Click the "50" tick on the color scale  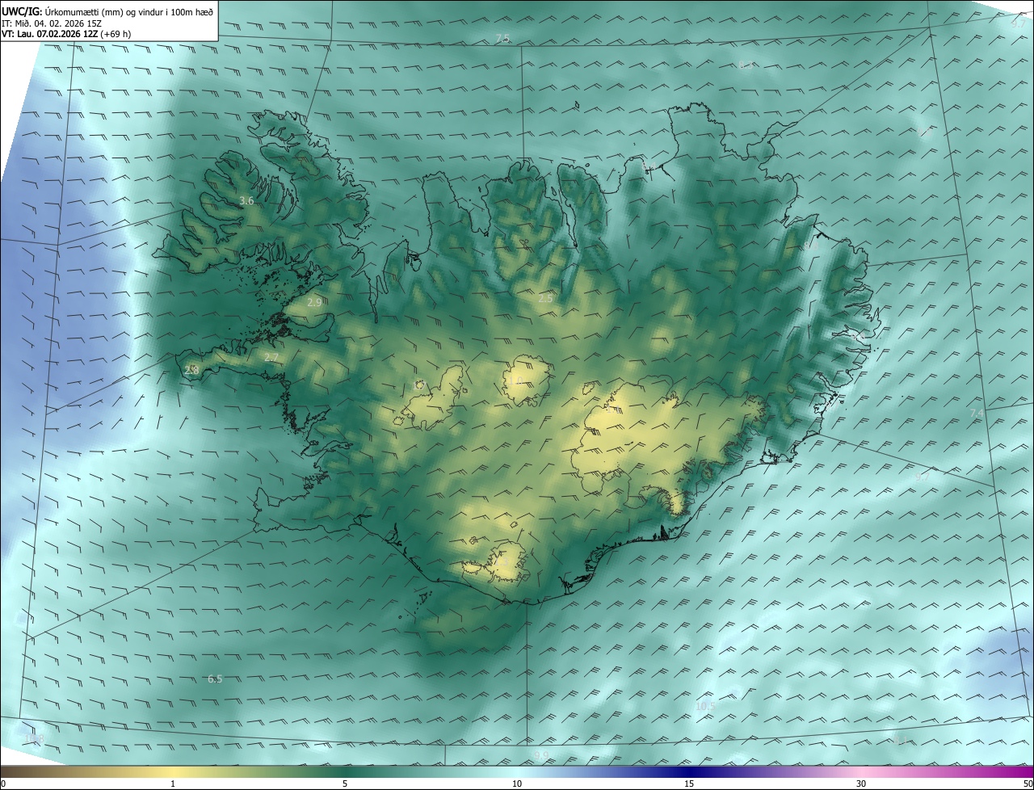click(x=1027, y=784)
